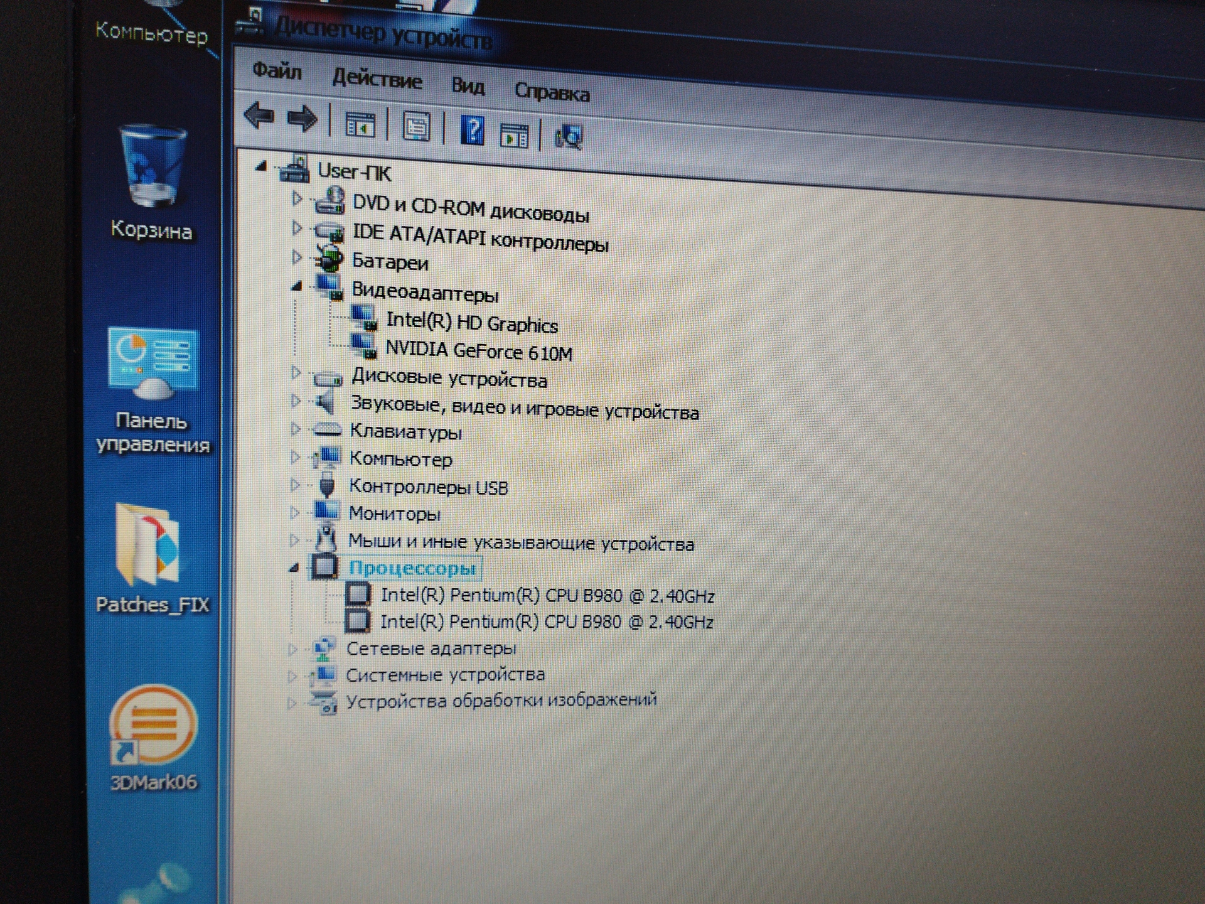Collapse the Видеоадаптеры node

coord(296,286)
